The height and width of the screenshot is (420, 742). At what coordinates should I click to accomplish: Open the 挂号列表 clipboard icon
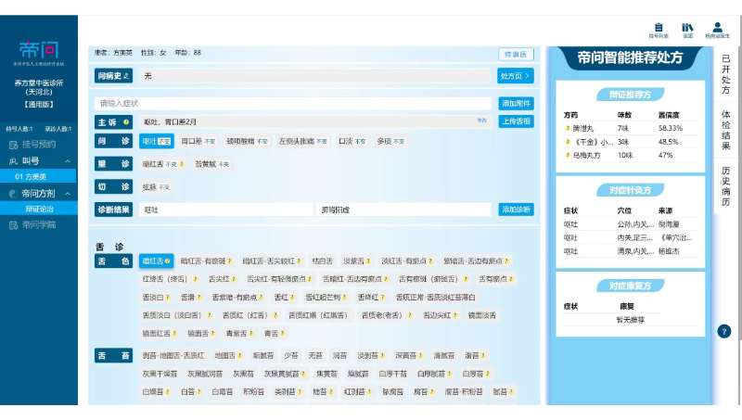[659, 28]
